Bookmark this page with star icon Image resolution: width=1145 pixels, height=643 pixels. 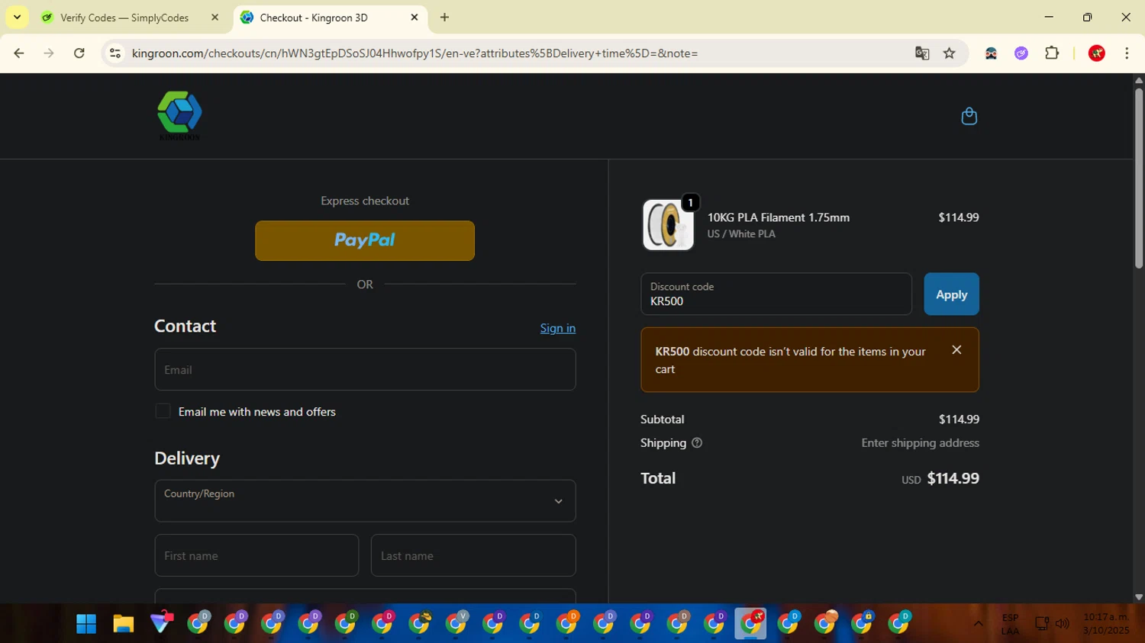[950, 53]
